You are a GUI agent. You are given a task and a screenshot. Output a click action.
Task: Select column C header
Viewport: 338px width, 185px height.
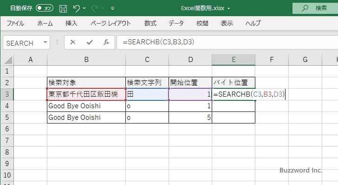[x=147, y=60]
